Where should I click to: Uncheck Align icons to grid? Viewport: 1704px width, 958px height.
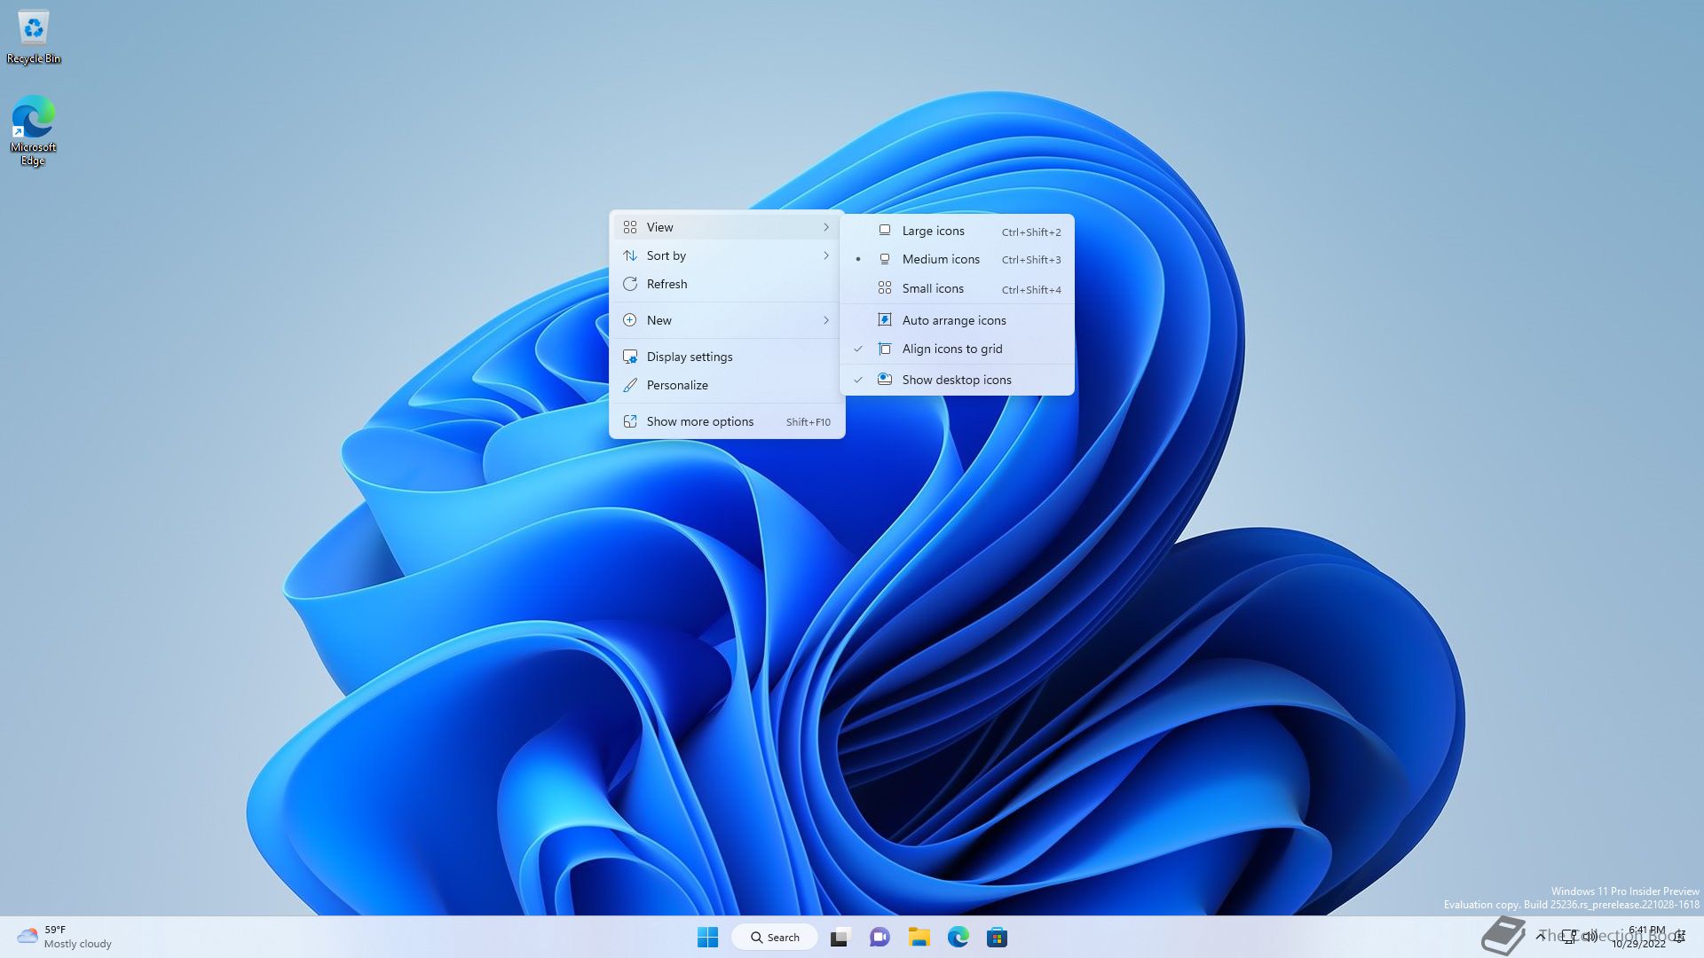(x=952, y=349)
